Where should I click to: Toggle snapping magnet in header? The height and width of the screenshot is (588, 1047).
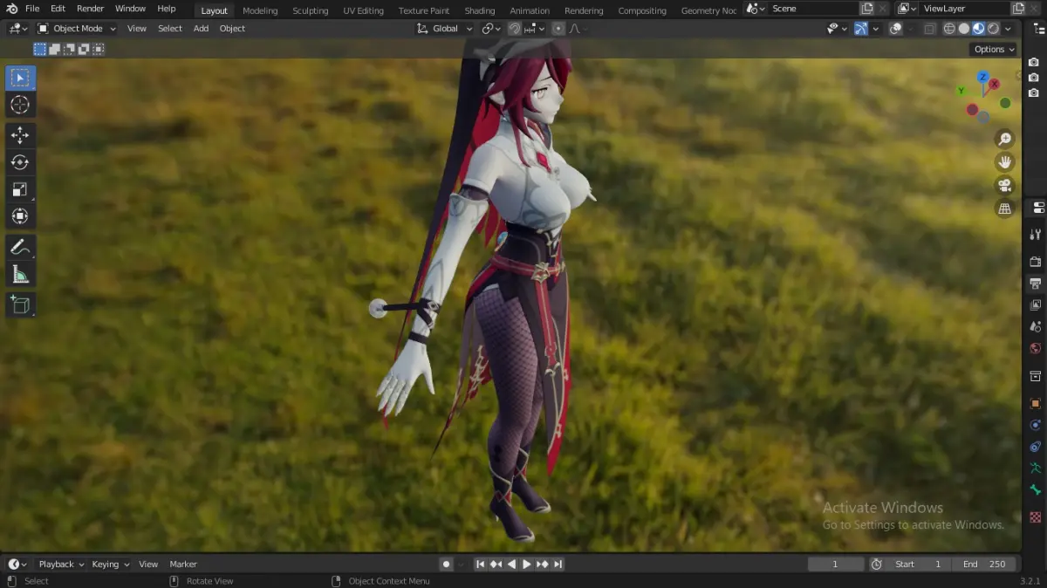515,28
